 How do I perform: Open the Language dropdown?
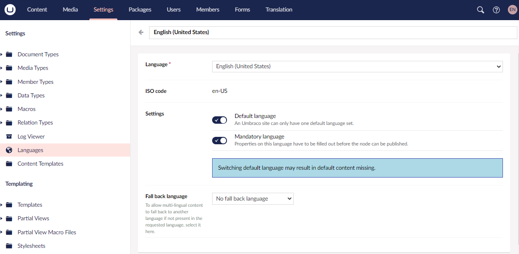(x=357, y=66)
